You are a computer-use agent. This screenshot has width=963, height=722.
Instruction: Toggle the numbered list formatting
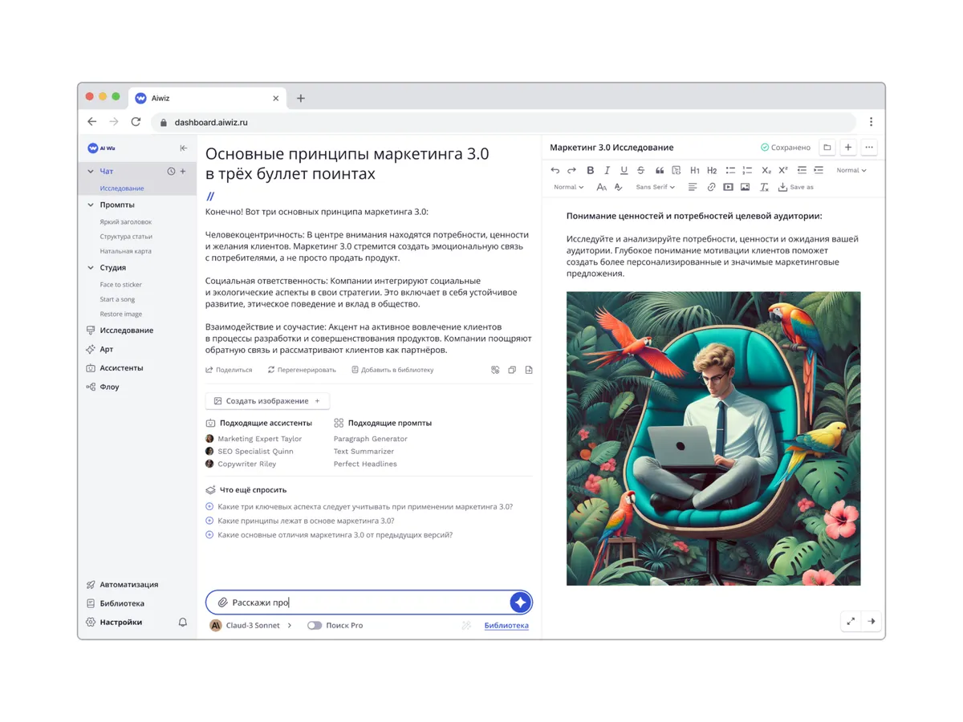[x=746, y=170]
